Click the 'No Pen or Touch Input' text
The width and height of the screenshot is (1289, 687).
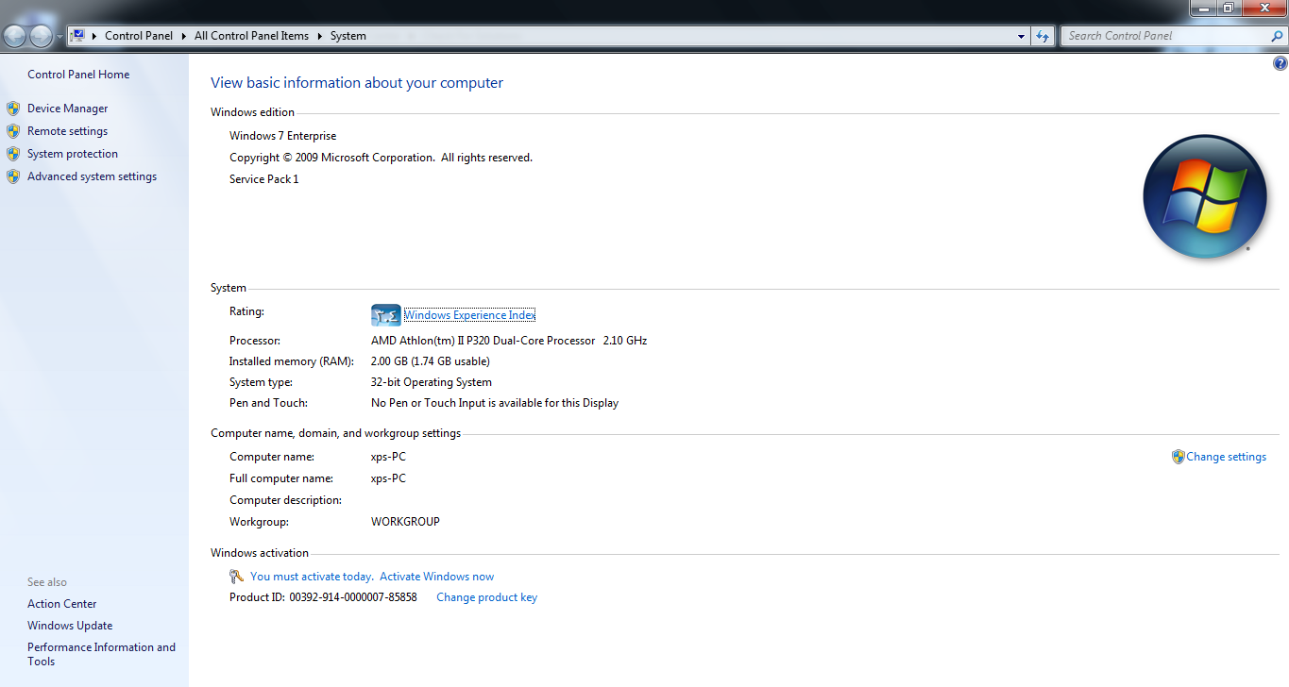[430, 403]
